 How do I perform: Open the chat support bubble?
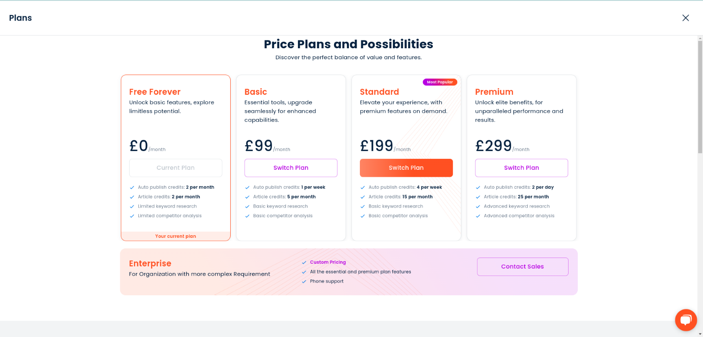click(685, 320)
